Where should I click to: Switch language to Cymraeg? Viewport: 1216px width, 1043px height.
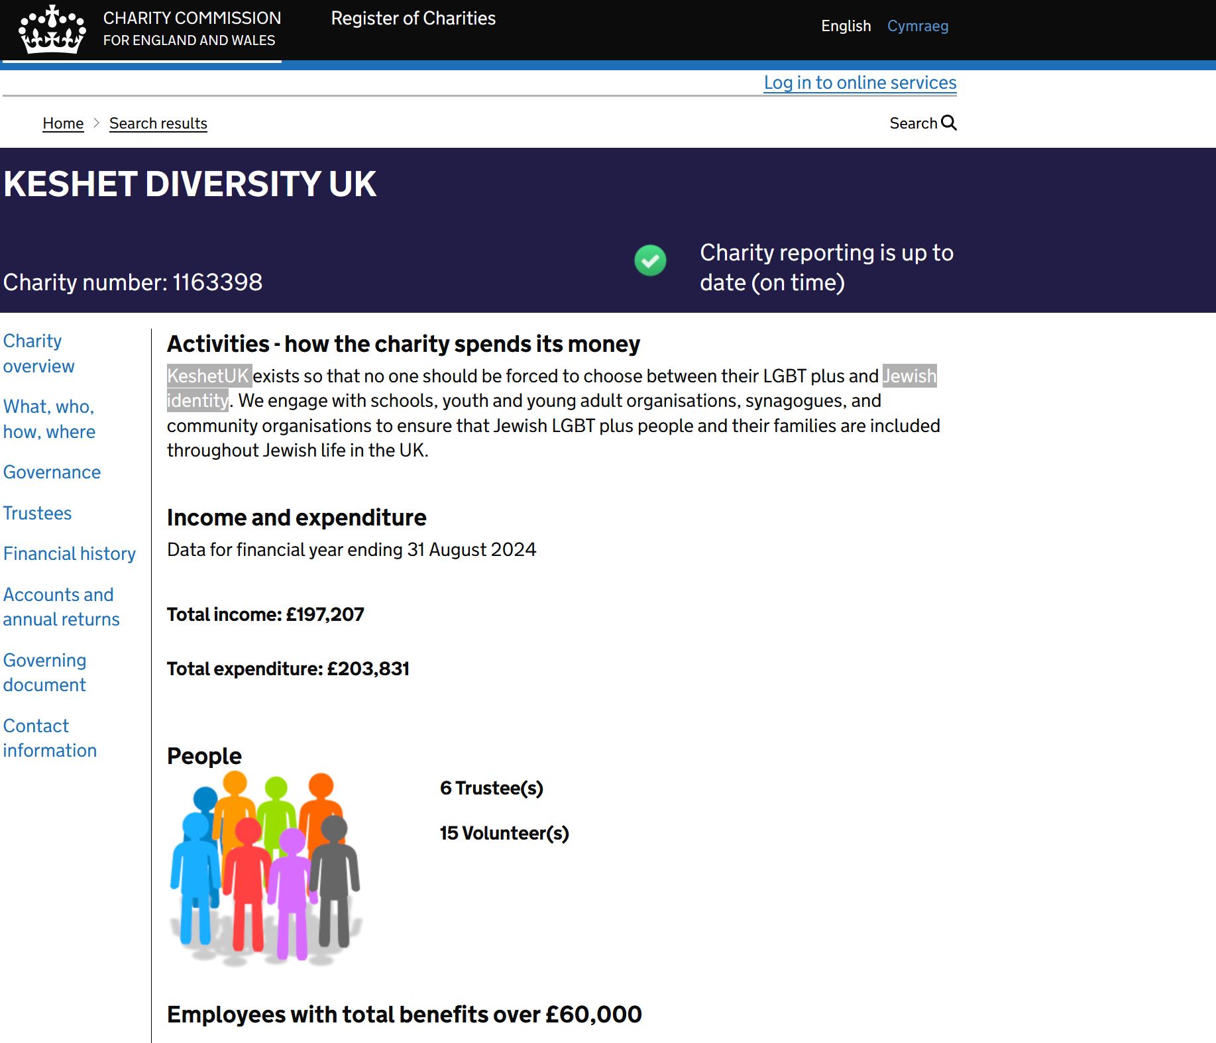click(918, 26)
